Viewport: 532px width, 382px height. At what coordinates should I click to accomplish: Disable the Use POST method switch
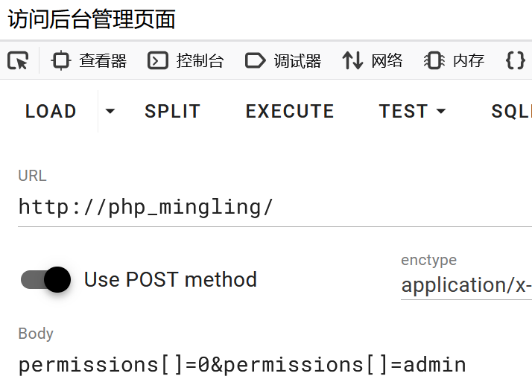pos(46,280)
